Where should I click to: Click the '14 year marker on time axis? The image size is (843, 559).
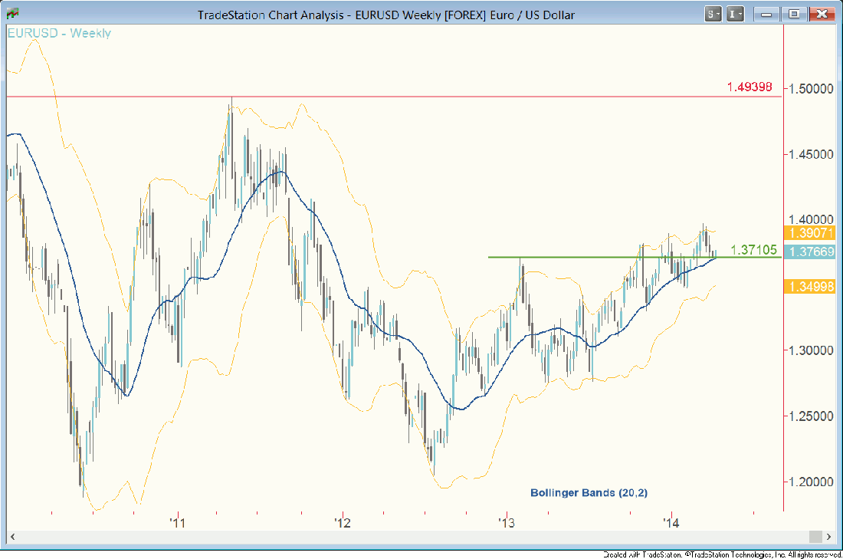tap(671, 523)
